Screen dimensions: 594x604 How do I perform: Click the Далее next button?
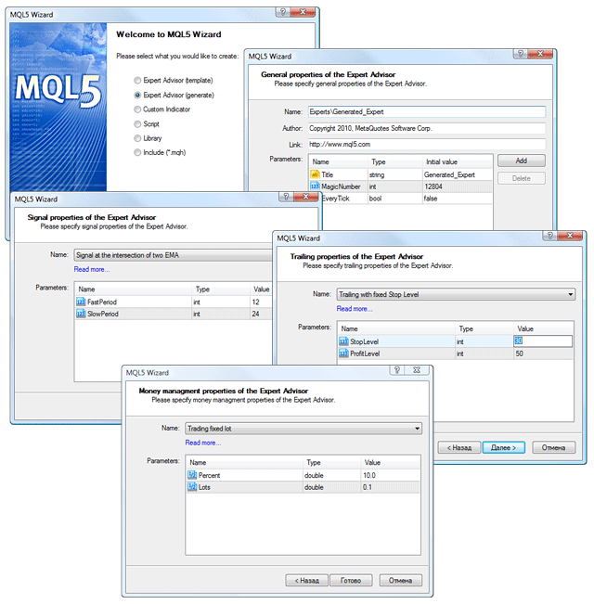503,447
